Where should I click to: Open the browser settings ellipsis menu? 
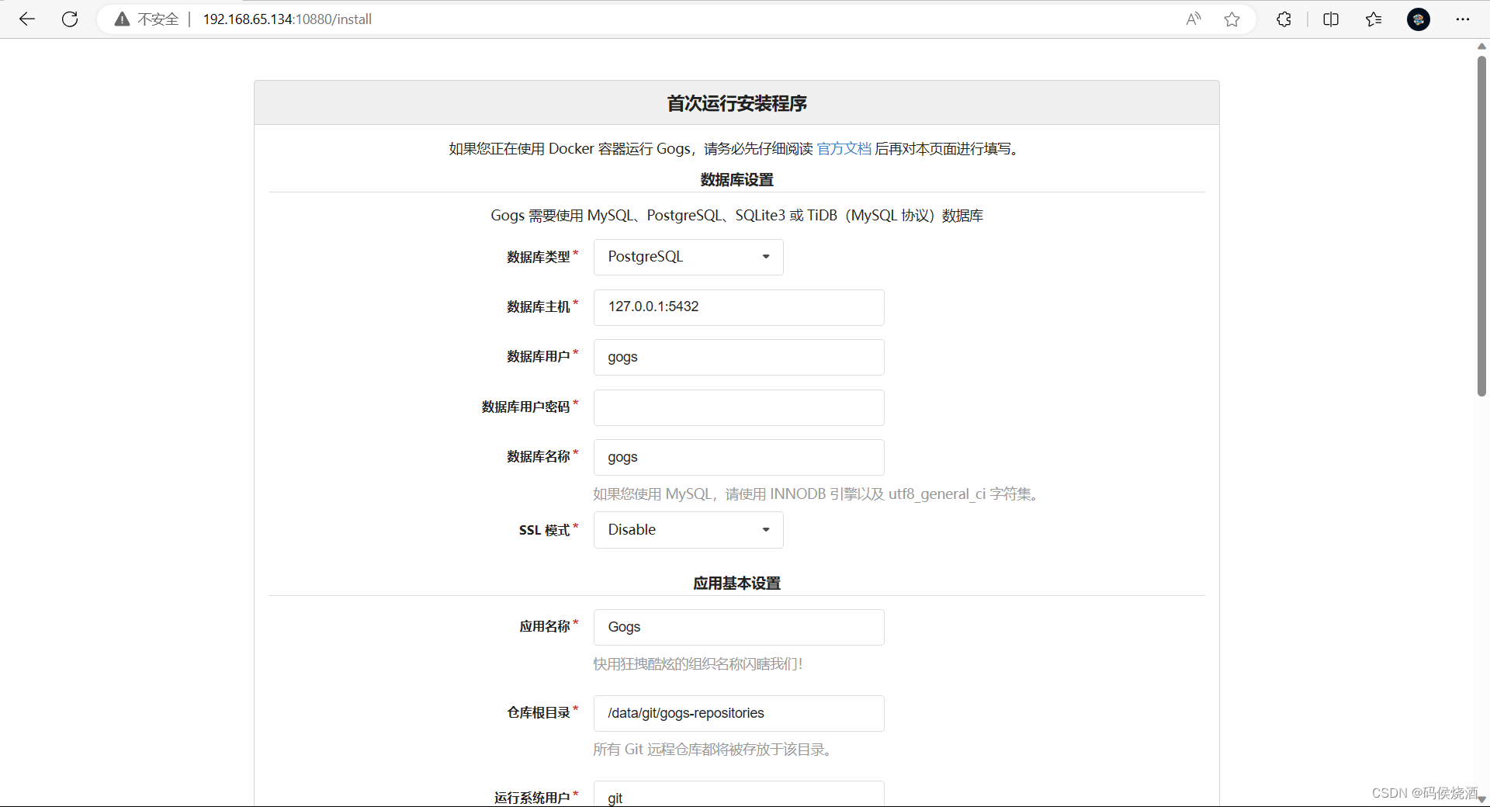(x=1463, y=19)
